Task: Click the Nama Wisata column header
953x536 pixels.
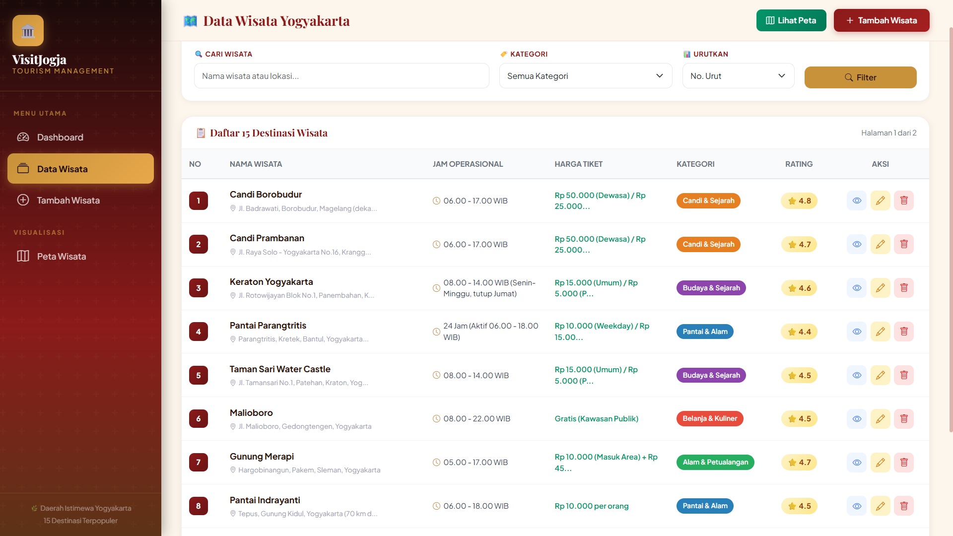Action: [256, 164]
